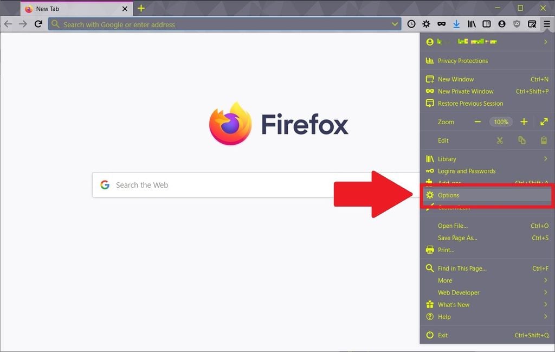Open Logins and Passwords
The image size is (555, 352).
(487, 171)
